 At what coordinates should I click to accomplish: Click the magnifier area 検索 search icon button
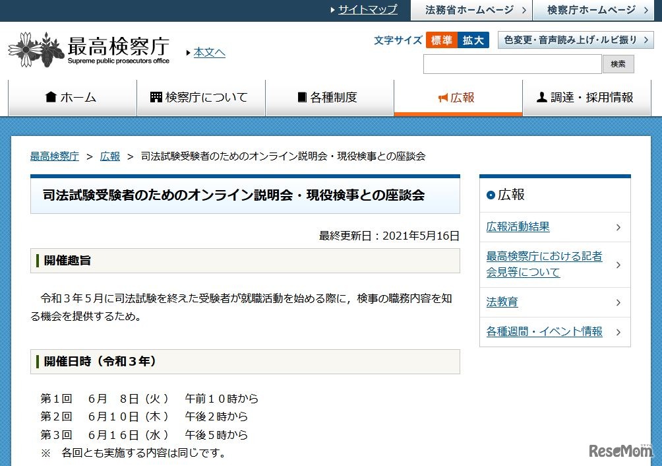pos(617,64)
